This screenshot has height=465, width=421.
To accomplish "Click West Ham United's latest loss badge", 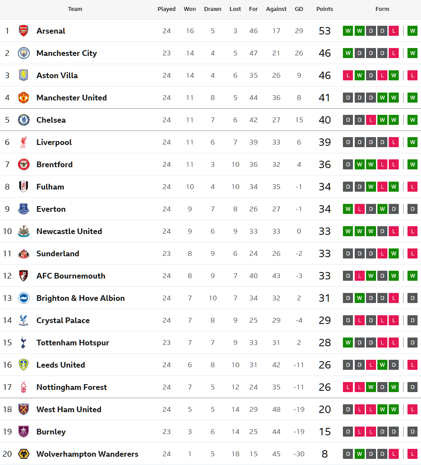I will (412, 410).
